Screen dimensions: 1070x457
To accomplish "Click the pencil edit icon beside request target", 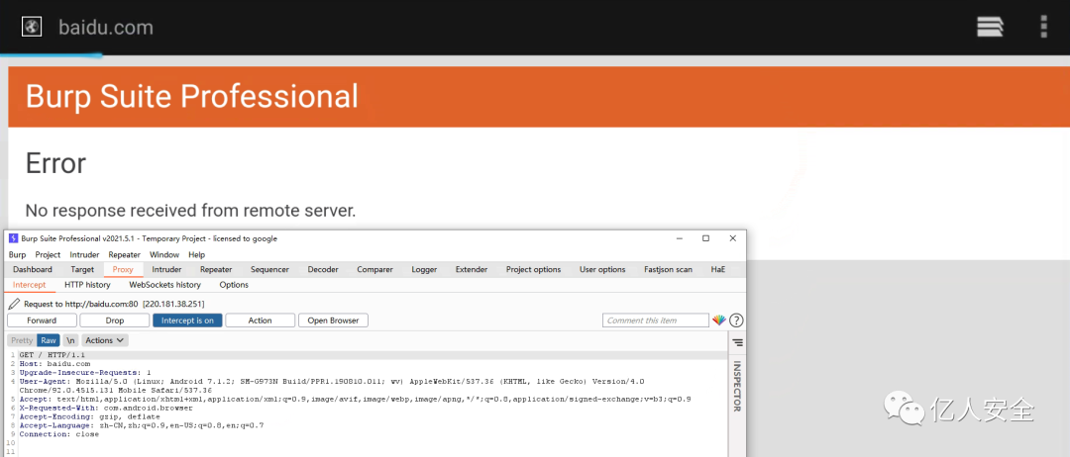I will [x=14, y=304].
